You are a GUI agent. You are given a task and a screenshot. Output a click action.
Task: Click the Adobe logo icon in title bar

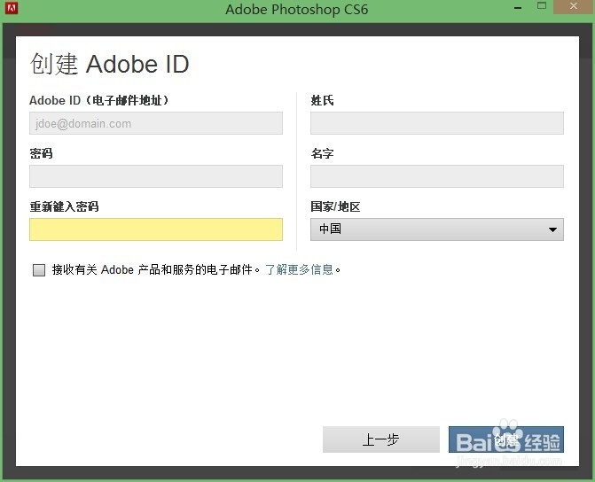click(12, 8)
